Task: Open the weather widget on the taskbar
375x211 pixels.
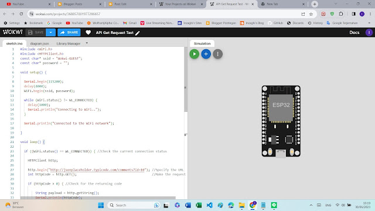Action: click(x=15, y=205)
